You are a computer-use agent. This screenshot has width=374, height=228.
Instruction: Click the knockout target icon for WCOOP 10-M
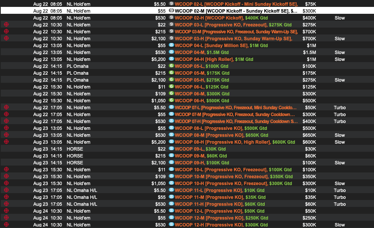point(7,176)
